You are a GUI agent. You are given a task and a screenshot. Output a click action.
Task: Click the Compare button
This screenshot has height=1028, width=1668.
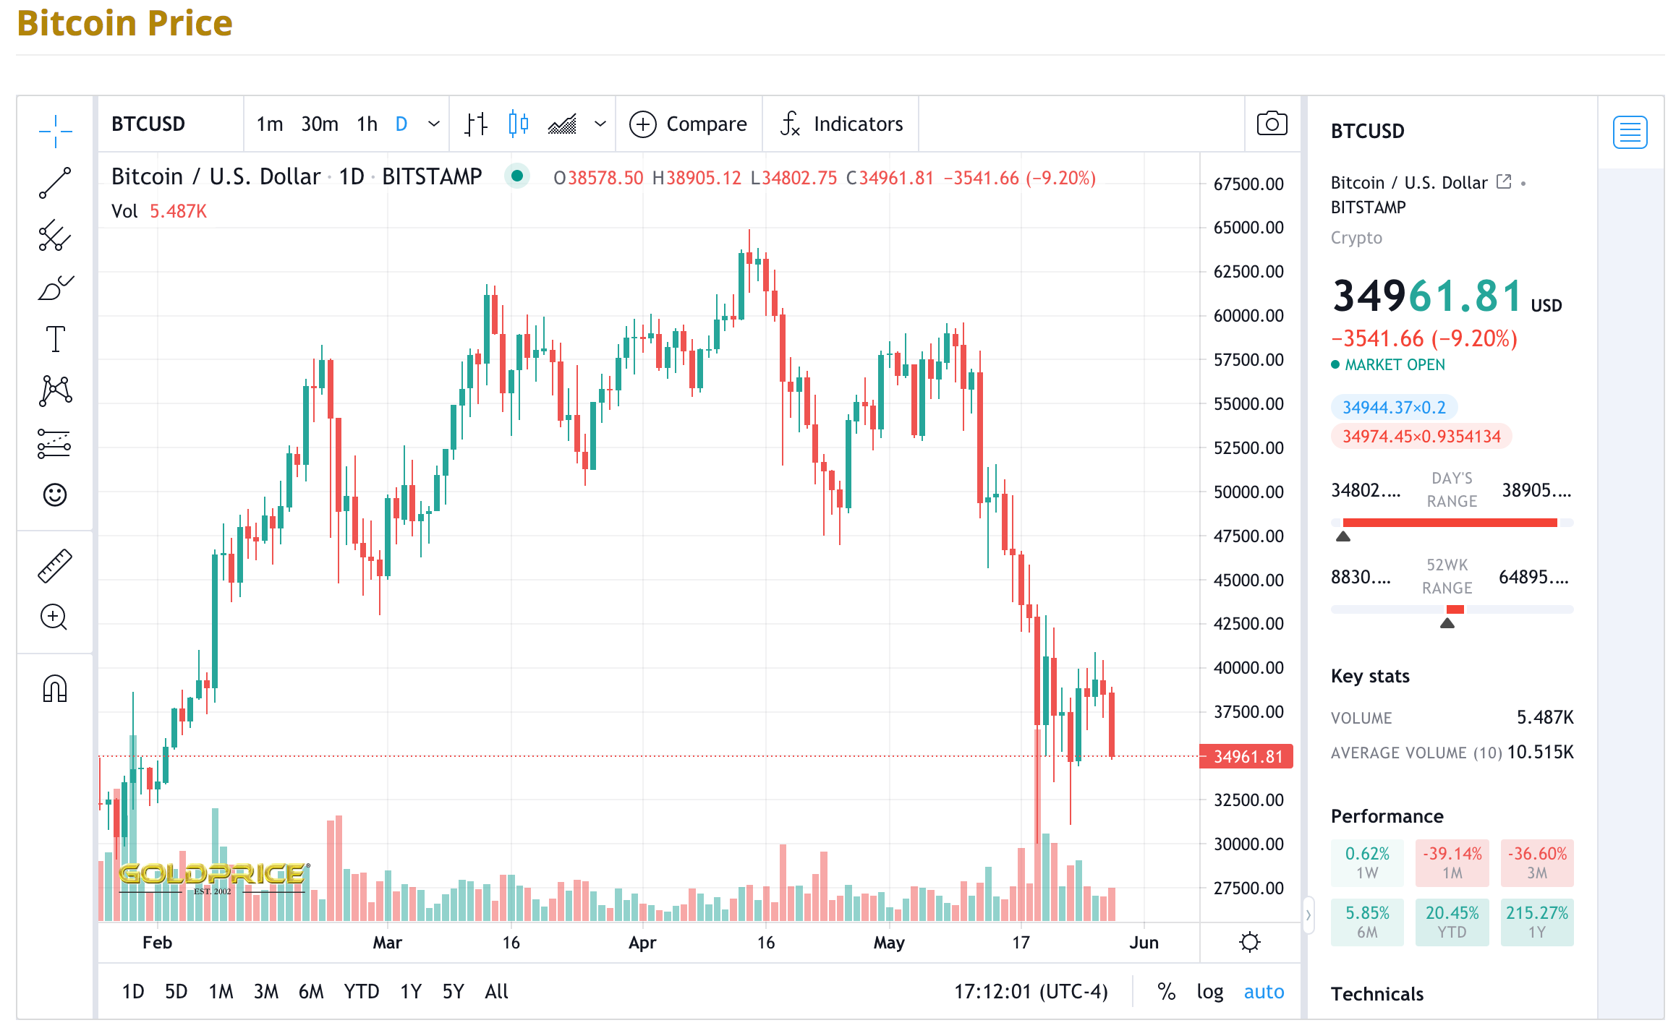[688, 124]
